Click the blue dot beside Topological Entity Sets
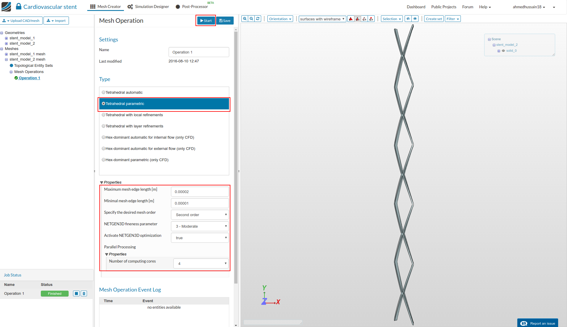The width and height of the screenshot is (567, 327). pos(12,66)
